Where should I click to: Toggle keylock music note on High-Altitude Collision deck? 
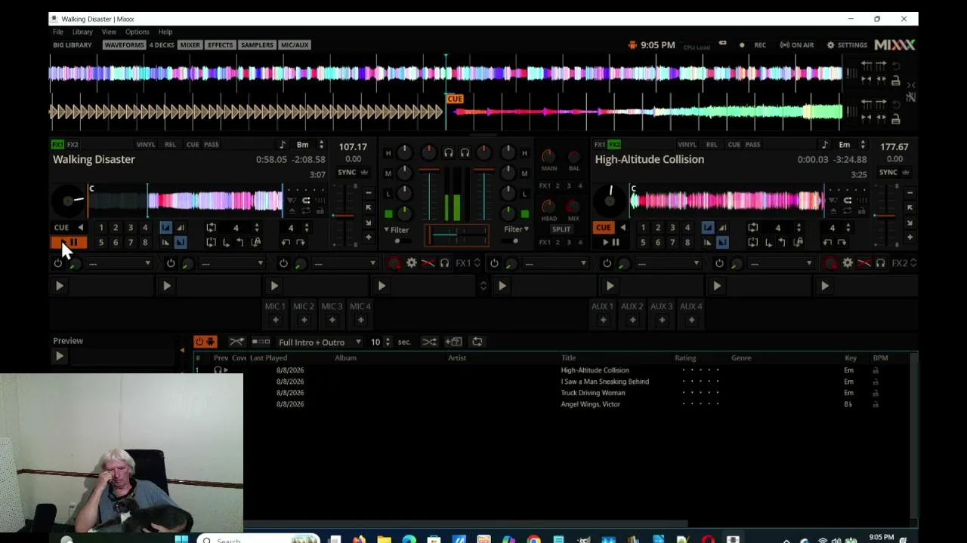824,145
